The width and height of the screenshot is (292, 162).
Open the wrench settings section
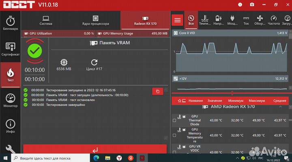tap(11, 149)
